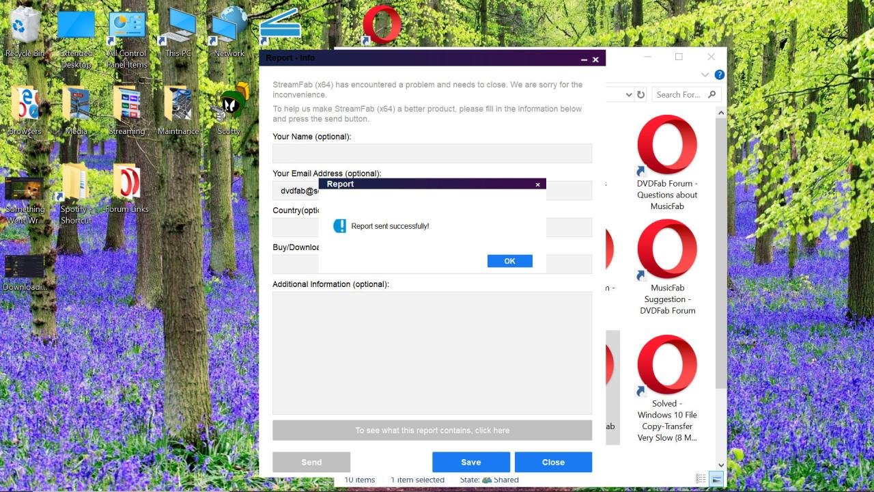
Task: Open the Forum Links folder icon
Action: click(126, 189)
